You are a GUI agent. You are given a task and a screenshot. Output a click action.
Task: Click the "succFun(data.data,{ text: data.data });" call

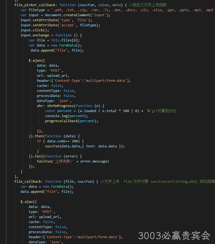tap(85, 146)
